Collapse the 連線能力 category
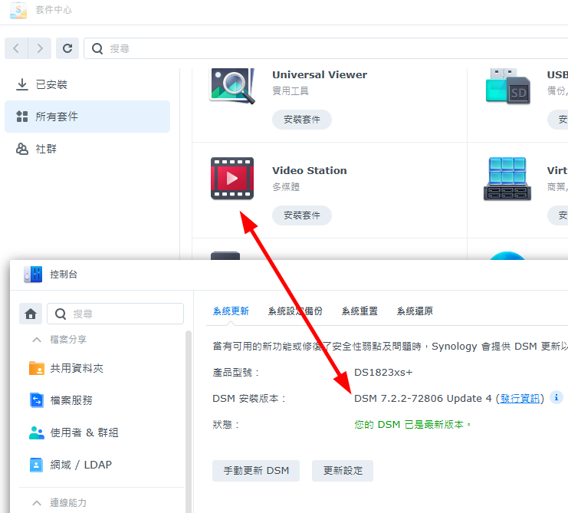 37,503
